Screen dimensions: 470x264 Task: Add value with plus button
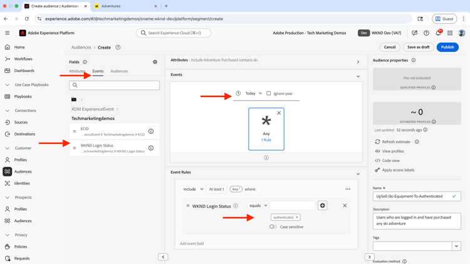coord(323,206)
